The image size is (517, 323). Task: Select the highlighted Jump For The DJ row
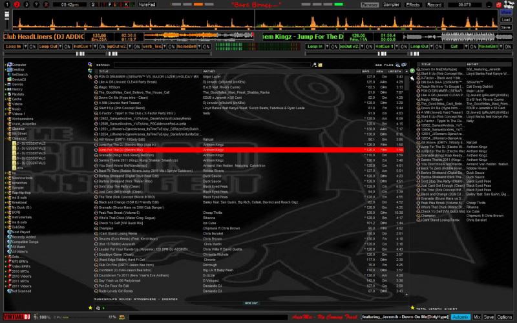coord(249,150)
